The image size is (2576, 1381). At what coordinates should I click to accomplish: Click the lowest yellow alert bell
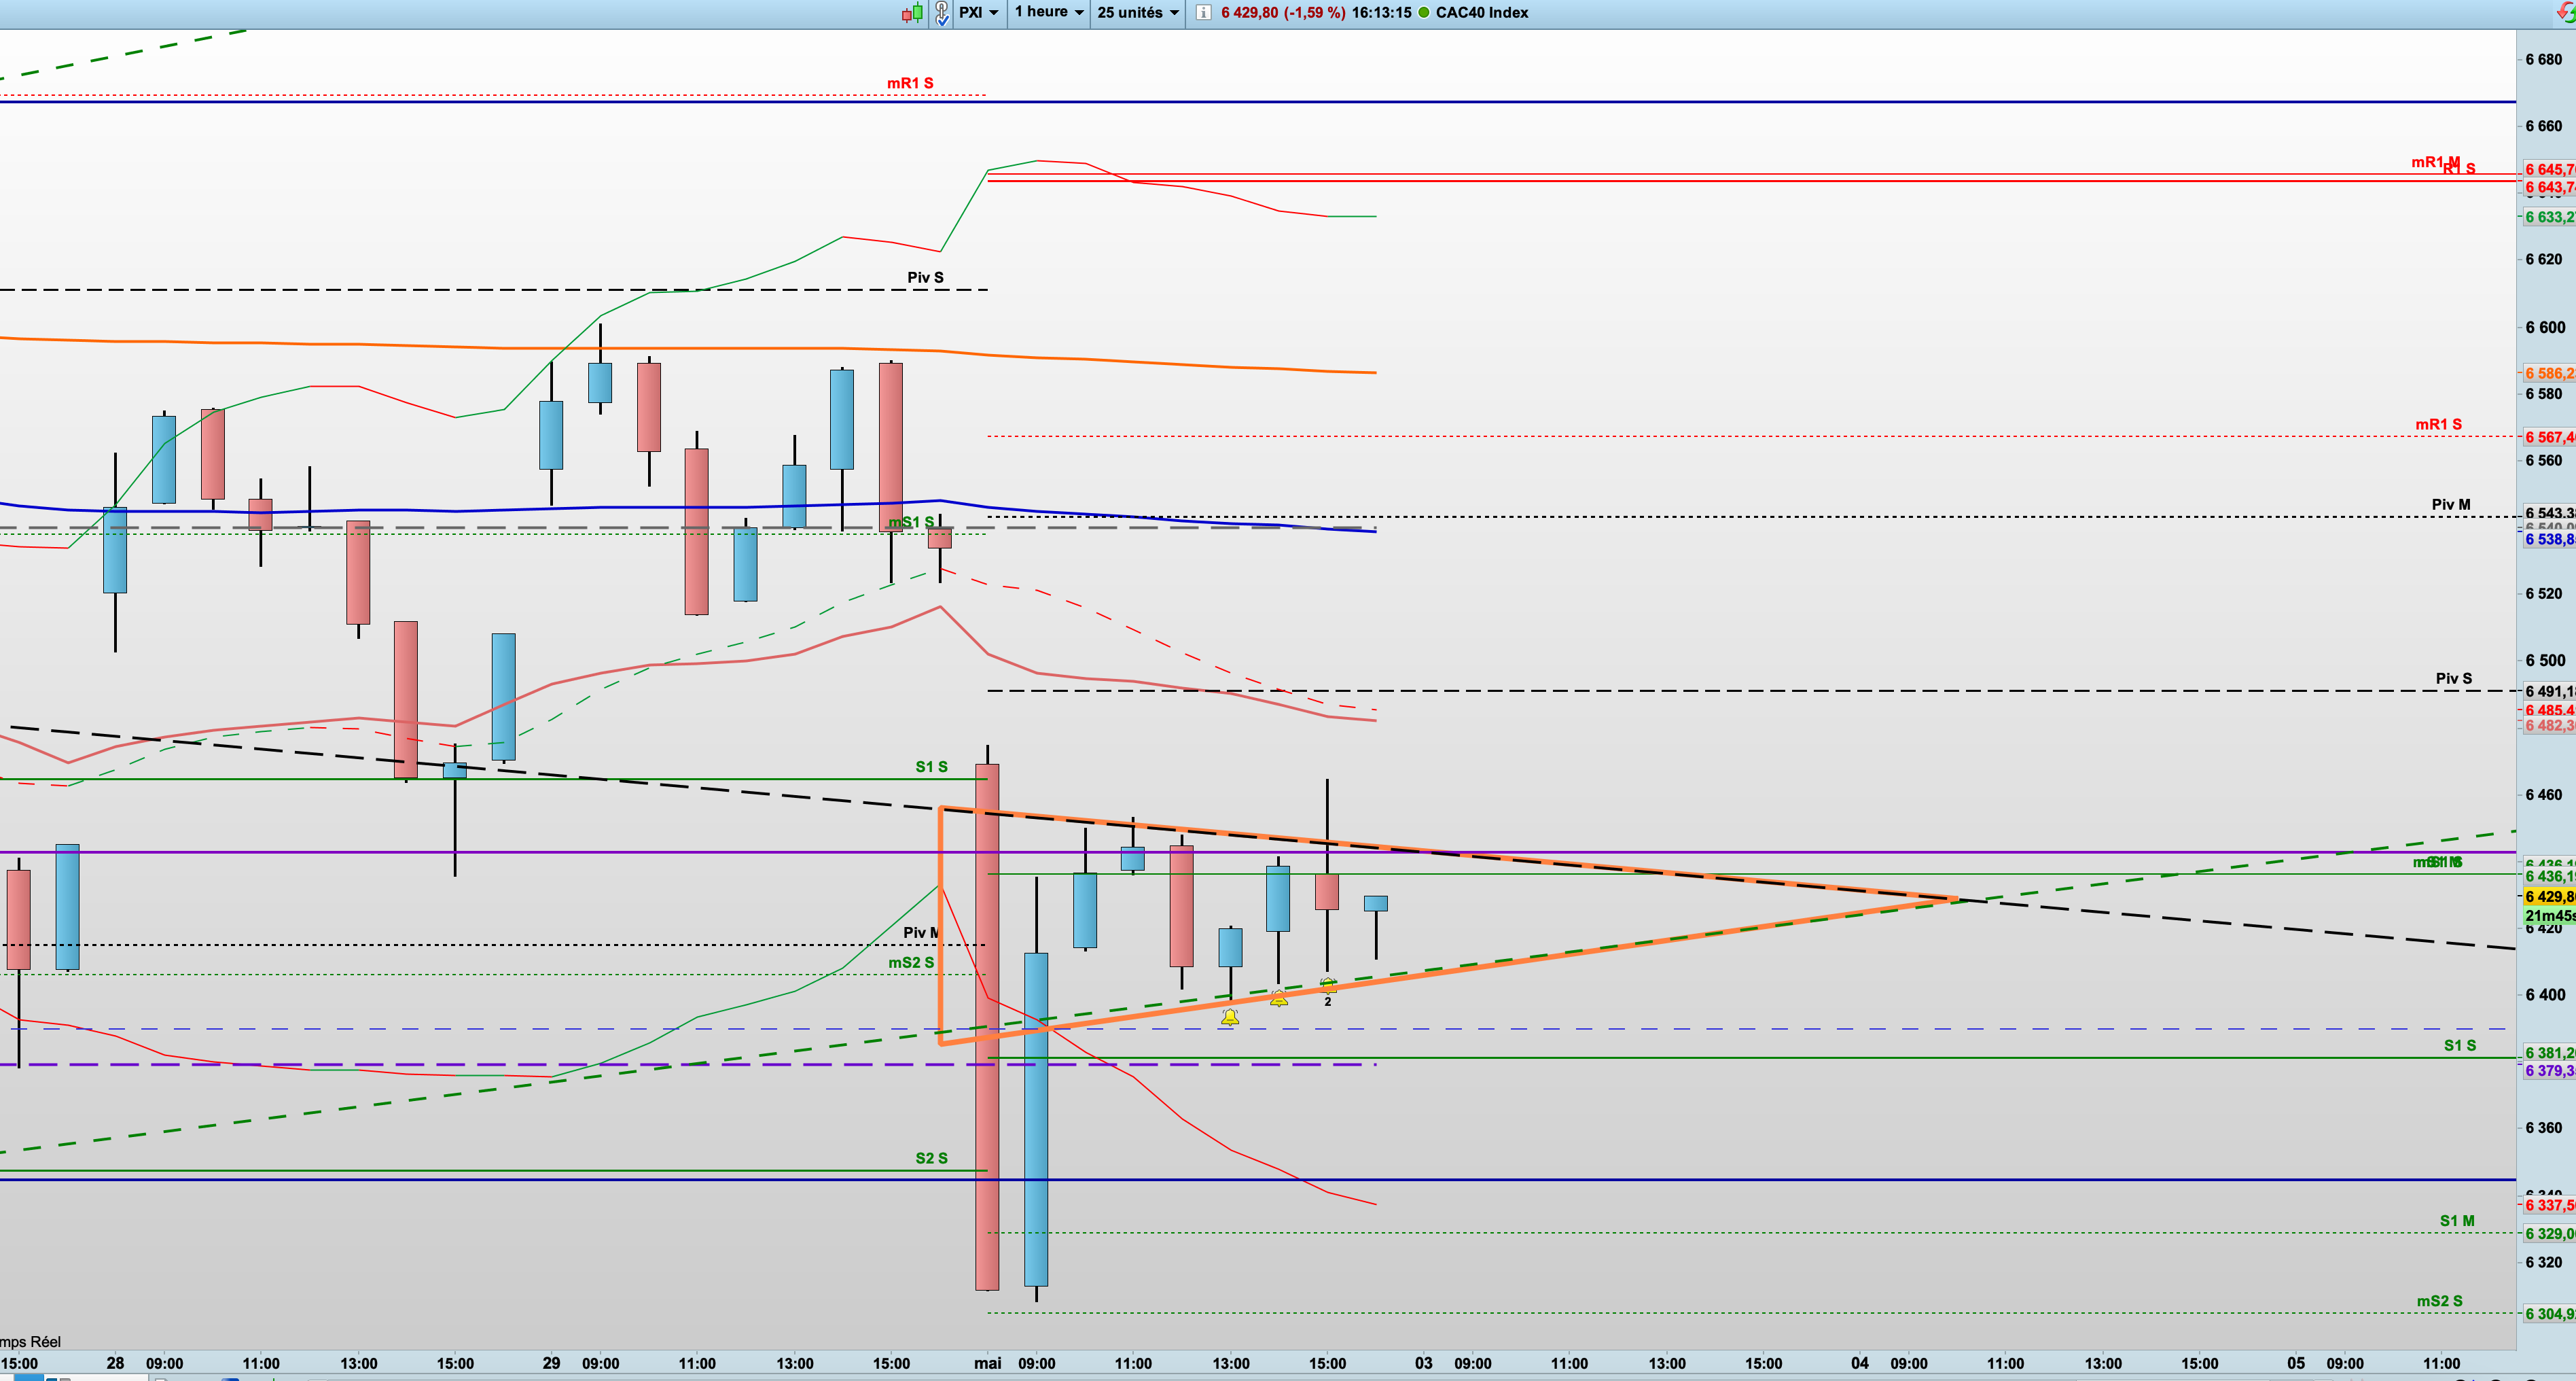point(1230,1017)
